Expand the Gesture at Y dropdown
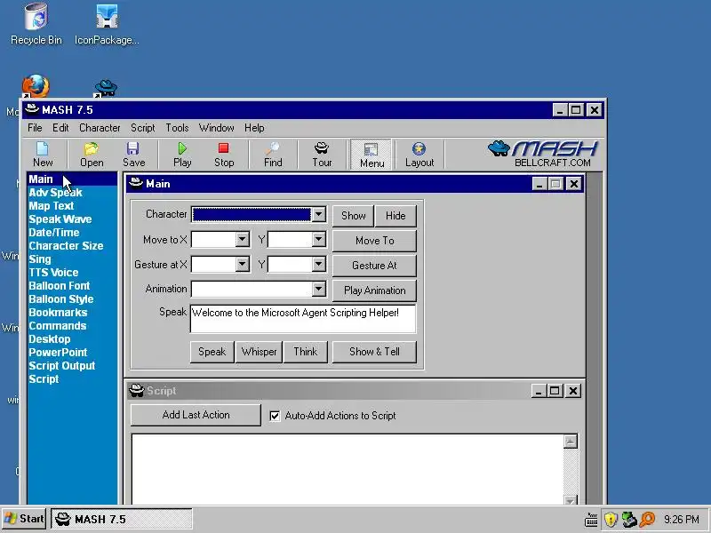 click(319, 264)
